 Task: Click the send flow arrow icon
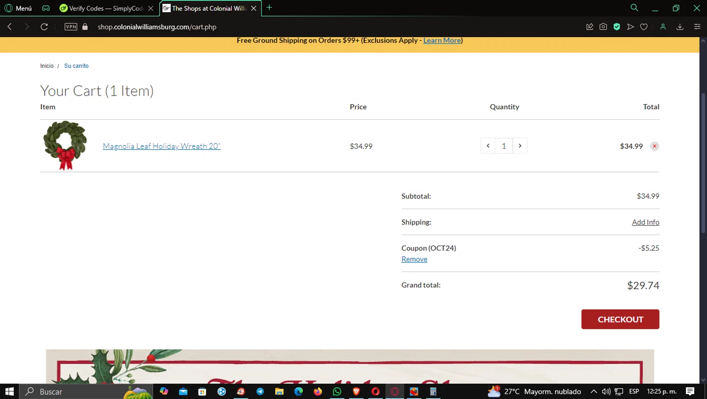630,27
